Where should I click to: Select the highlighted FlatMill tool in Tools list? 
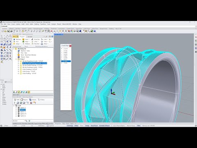(23, 110)
